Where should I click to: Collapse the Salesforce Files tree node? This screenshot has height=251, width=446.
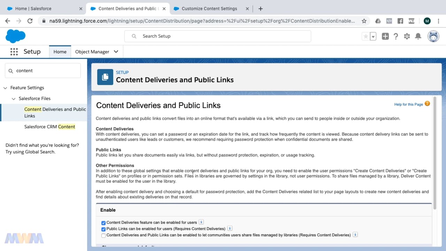tap(14, 99)
